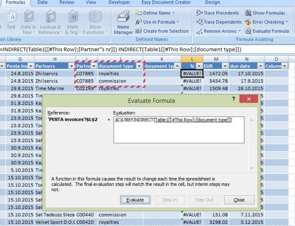
Task: Click the formula bar text
Action: pyautogui.click(x=120, y=49)
